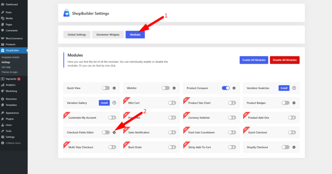
Task: Click Variation Swatches help question icon
Action: (294, 88)
